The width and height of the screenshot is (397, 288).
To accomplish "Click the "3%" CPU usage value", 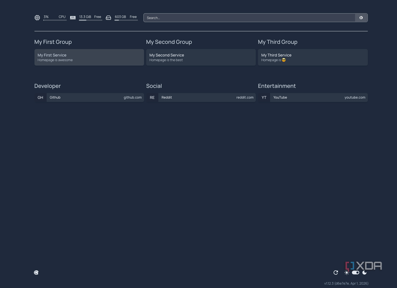I will click(46, 17).
